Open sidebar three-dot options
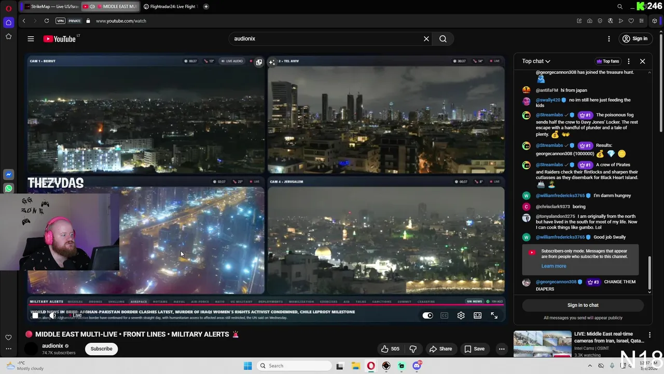The image size is (664, 374). click(x=8, y=349)
